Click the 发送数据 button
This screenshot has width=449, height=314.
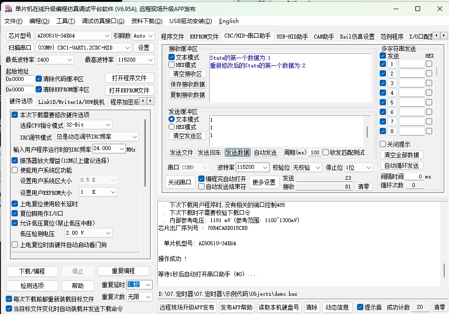(238, 152)
